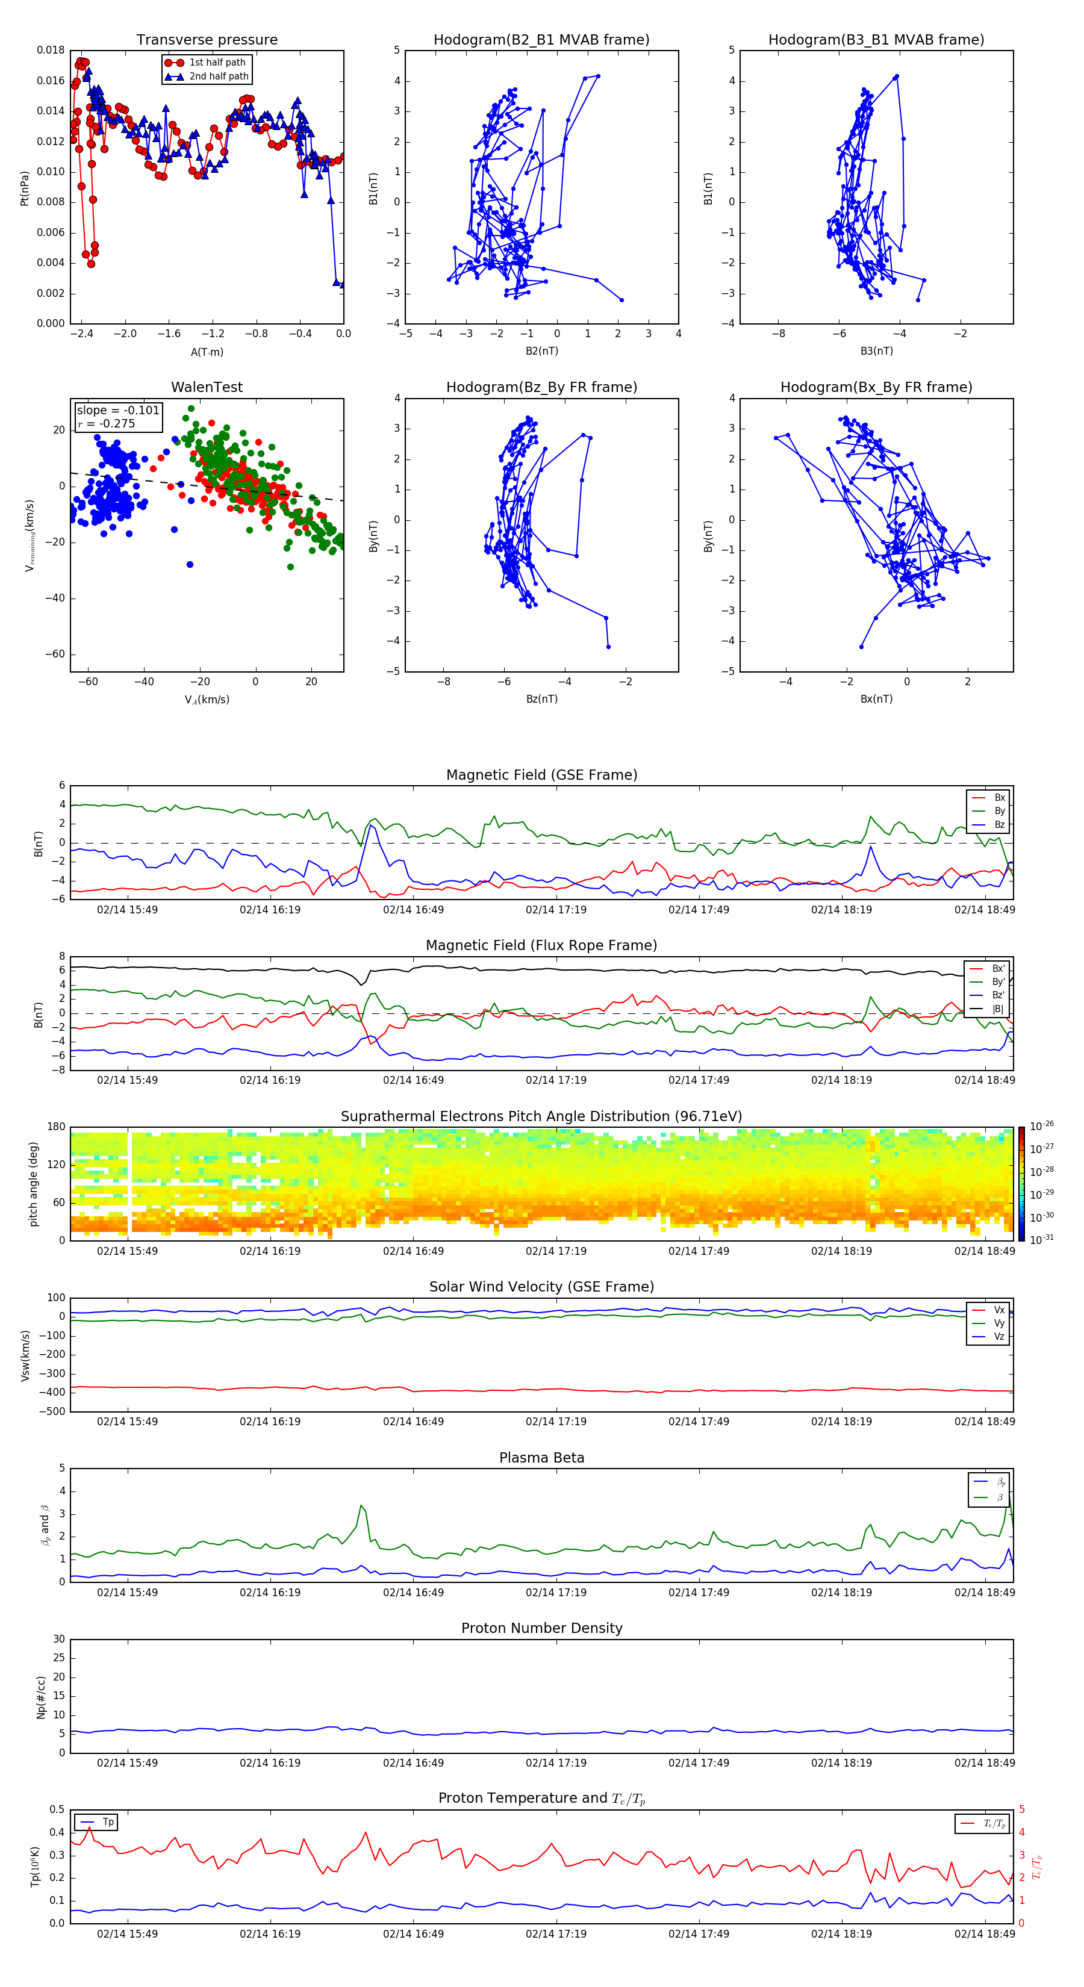
Task: Click the A(T·m) axis label
Action: 207,352
